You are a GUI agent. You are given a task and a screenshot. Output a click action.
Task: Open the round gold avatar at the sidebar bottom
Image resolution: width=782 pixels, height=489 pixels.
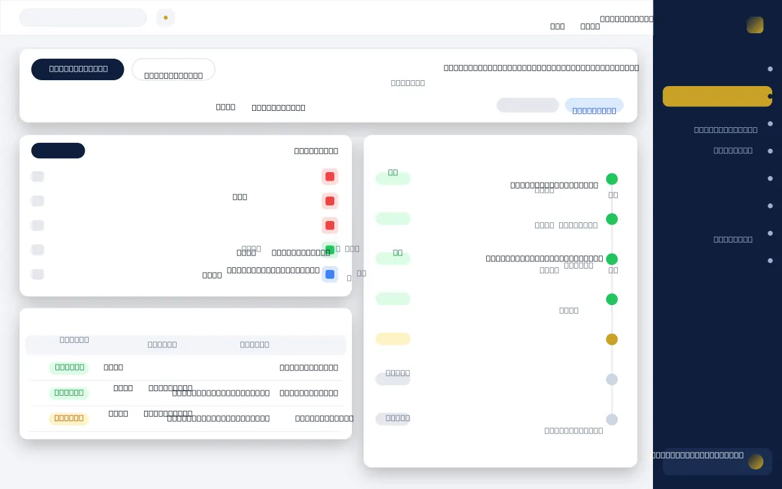coord(756,462)
